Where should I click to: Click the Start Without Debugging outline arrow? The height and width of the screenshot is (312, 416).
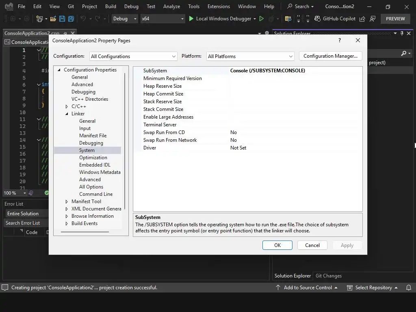261,19
